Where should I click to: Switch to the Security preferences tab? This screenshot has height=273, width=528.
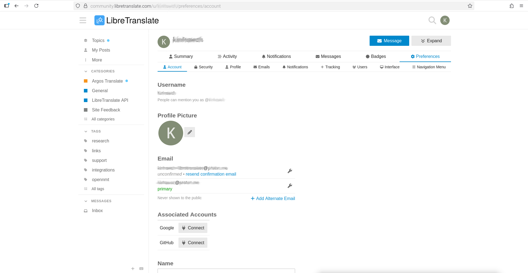[204, 67]
